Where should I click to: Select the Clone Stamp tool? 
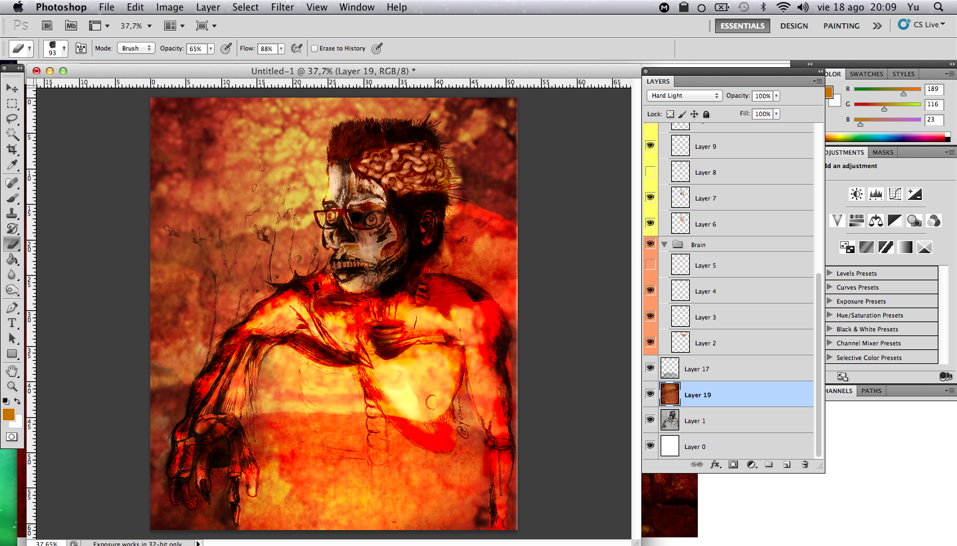click(12, 213)
